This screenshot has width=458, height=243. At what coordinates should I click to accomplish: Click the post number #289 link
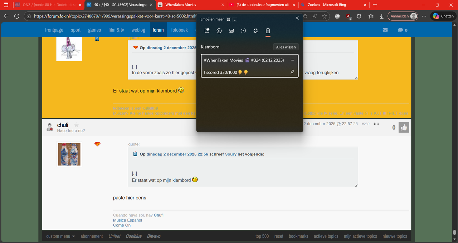365,124
